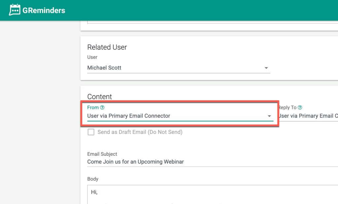This screenshot has height=204, width=338.
Task: Click the help icon beside From
Action: click(102, 108)
